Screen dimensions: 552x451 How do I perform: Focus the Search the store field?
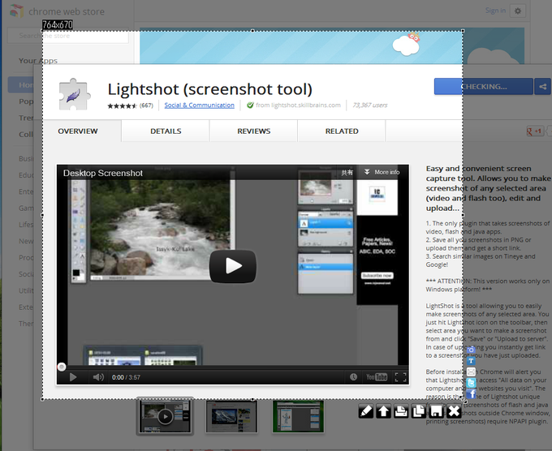[68, 36]
